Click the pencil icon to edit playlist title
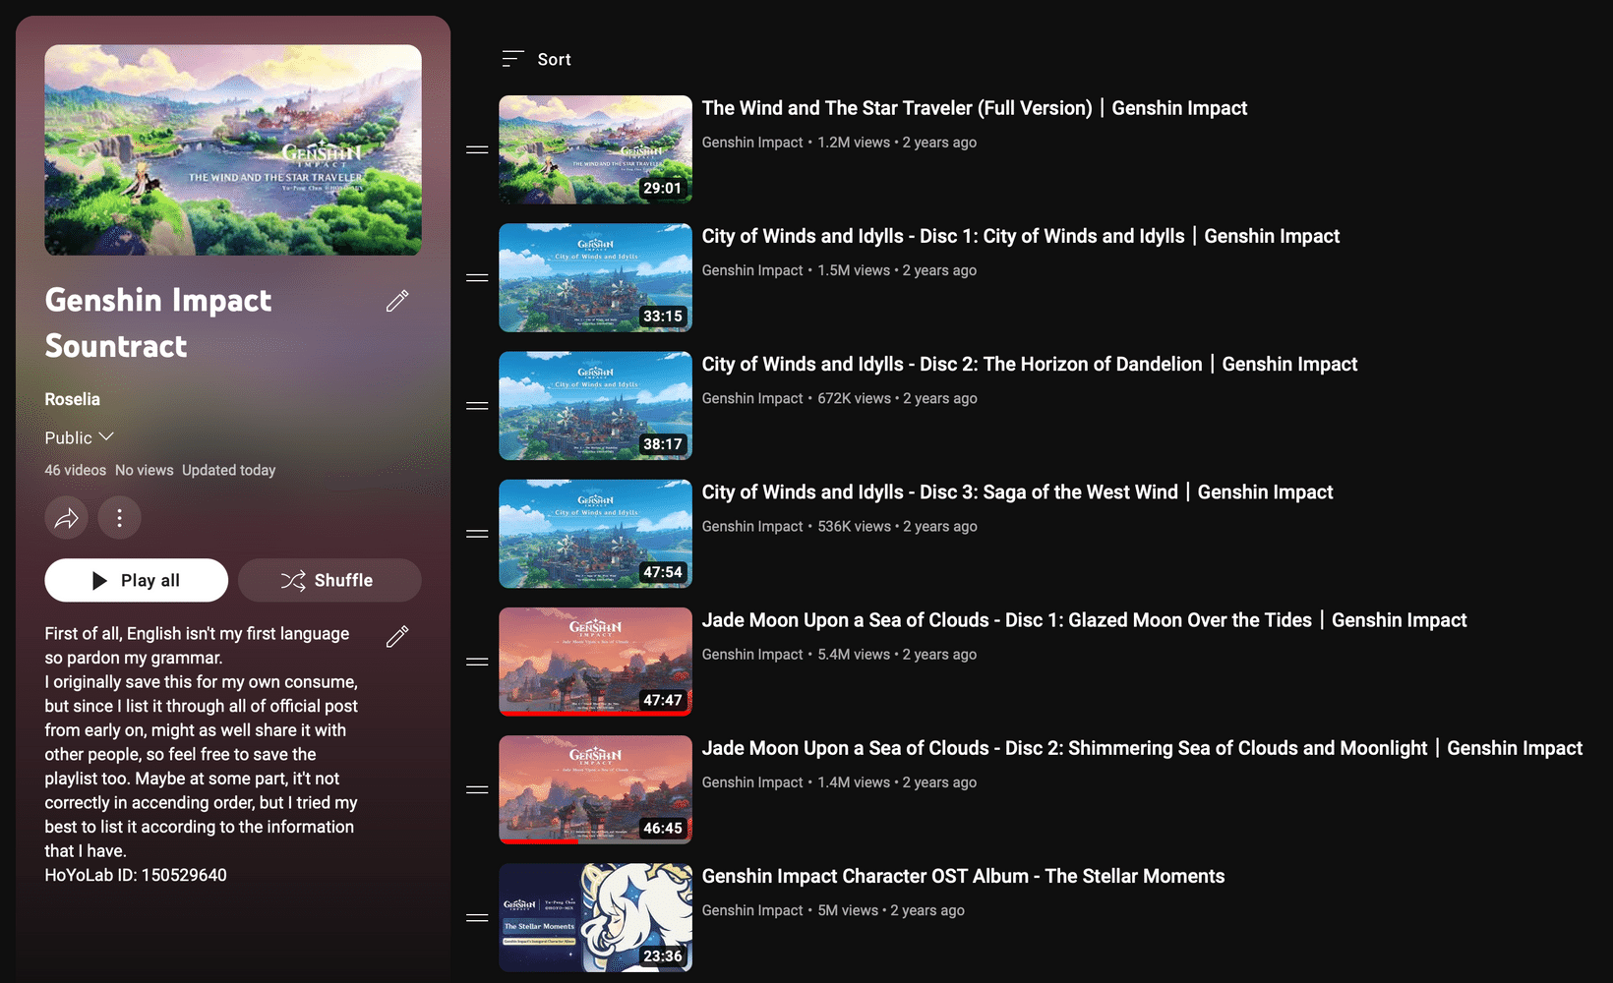Viewport: 1613px width, 983px height. click(x=397, y=301)
